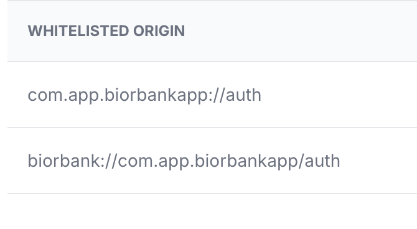Click 'com.app.biorbankapp' within the second origin entry
417x229 pixels.
pos(208,162)
